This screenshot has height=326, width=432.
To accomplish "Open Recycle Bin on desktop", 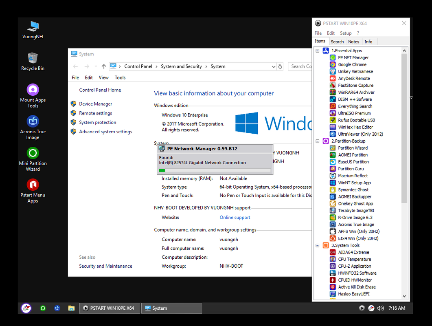I will (x=33, y=61).
